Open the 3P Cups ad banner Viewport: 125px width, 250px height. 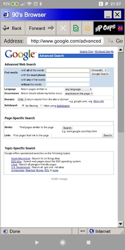(x=109, y=28)
